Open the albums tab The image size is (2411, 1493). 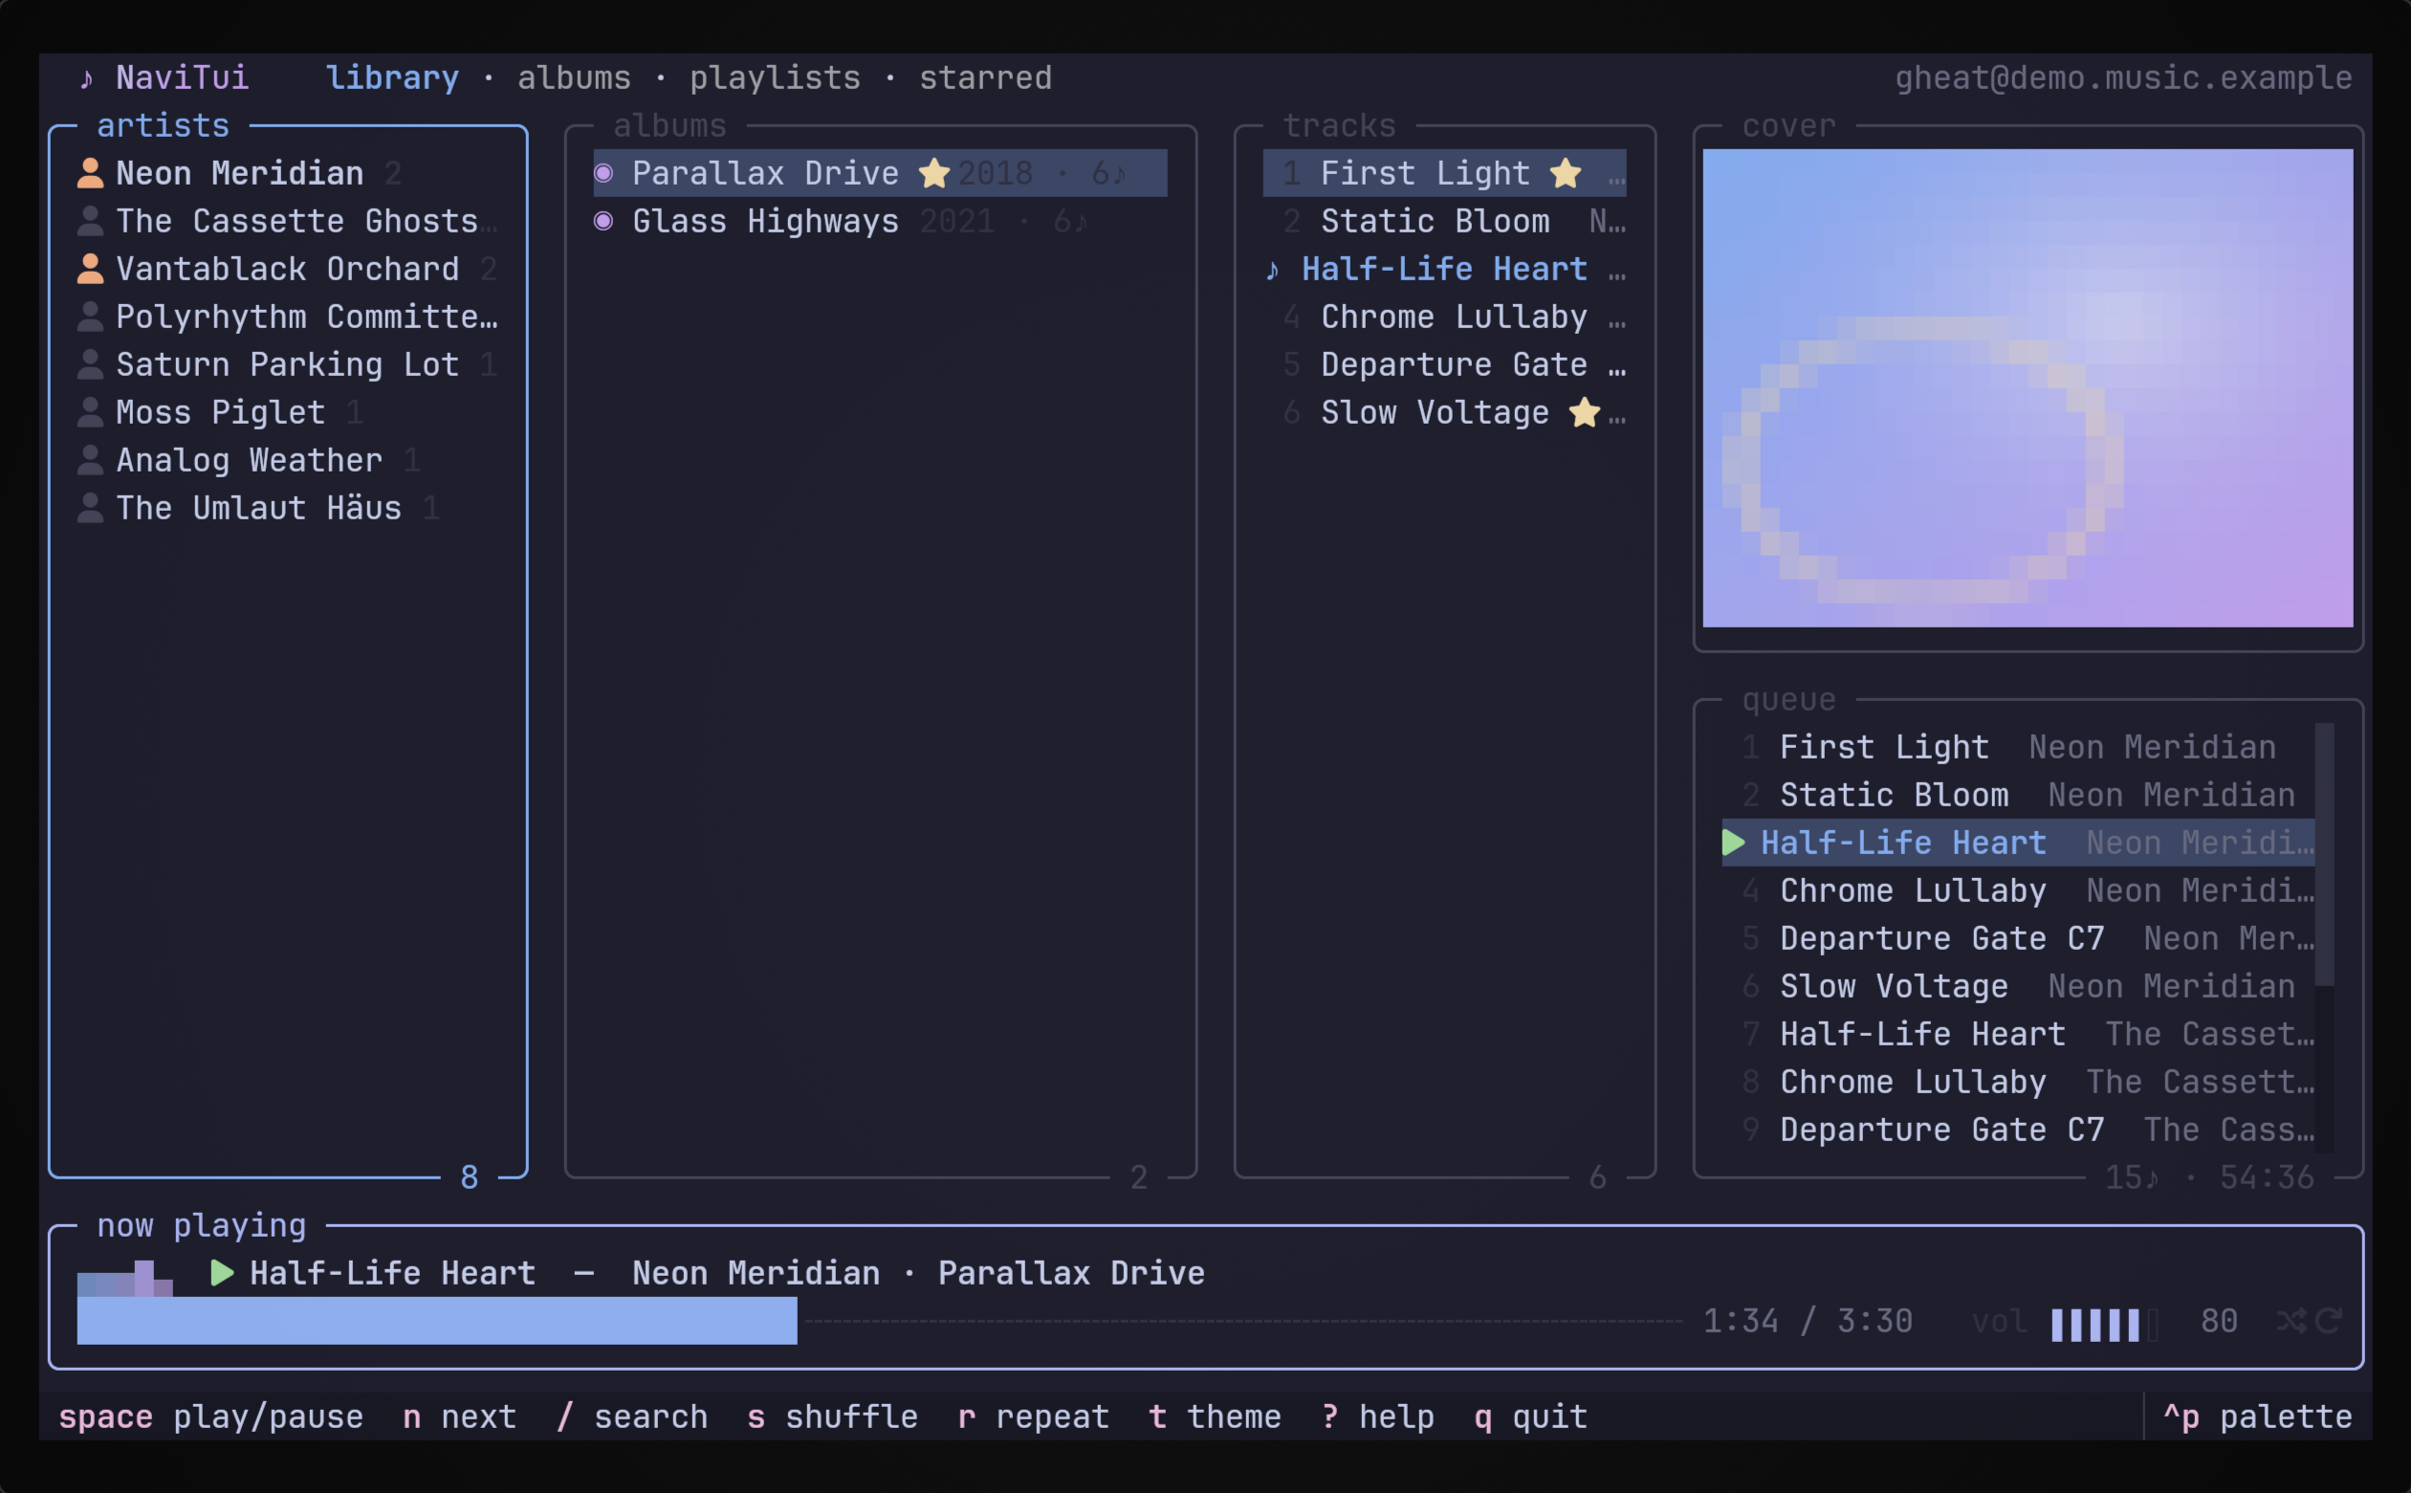574,78
